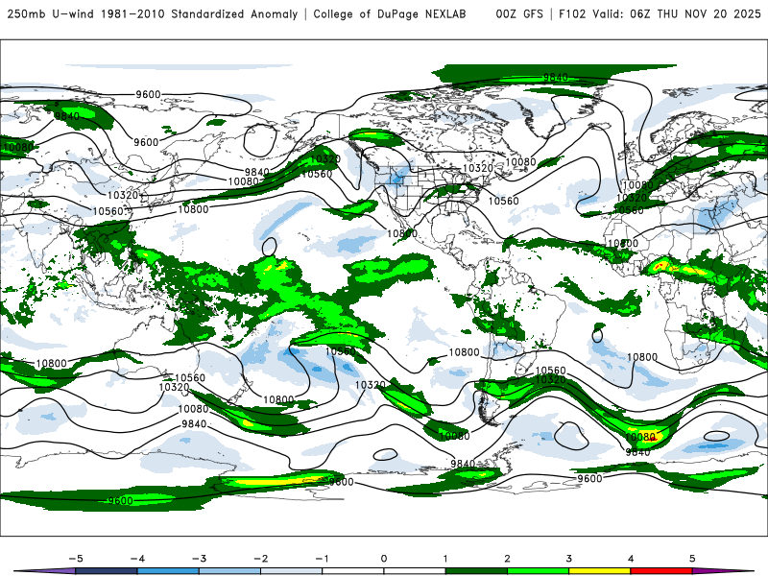Click the 10080 label inside the yellow-red South Atlantic anomaly

640,437
